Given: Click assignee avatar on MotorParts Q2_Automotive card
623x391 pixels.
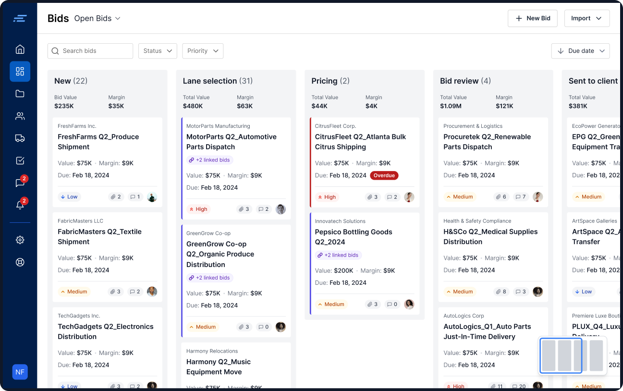Looking at the screenshot, I should tap(281, 209).
